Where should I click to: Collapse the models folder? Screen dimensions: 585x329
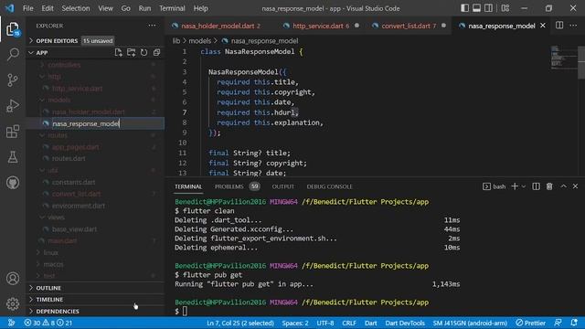pos(58,100)
